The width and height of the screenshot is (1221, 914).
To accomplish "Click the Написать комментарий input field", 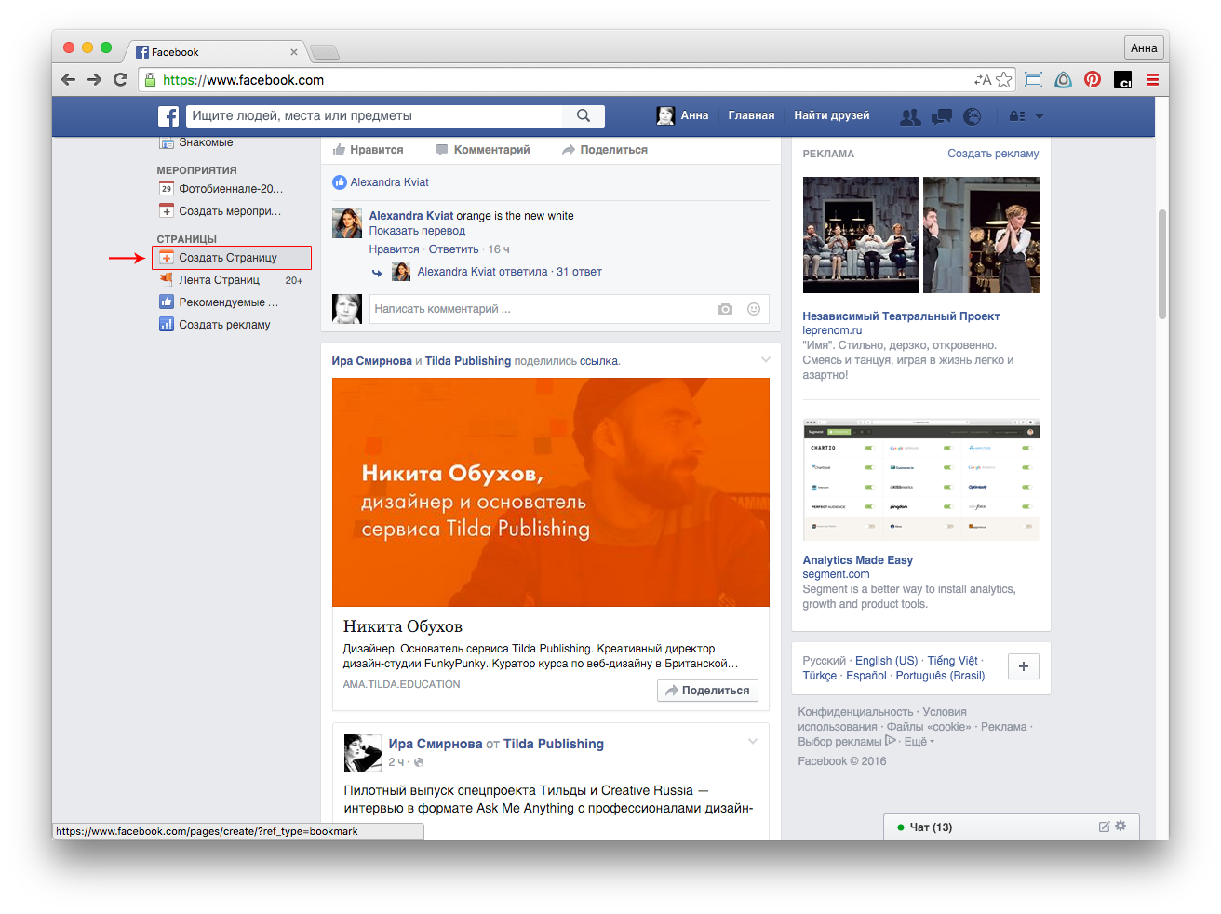I will click(540, 309).
